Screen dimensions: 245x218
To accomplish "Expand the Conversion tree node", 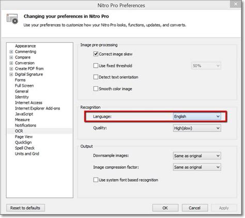I will click(x=11, y=63).
